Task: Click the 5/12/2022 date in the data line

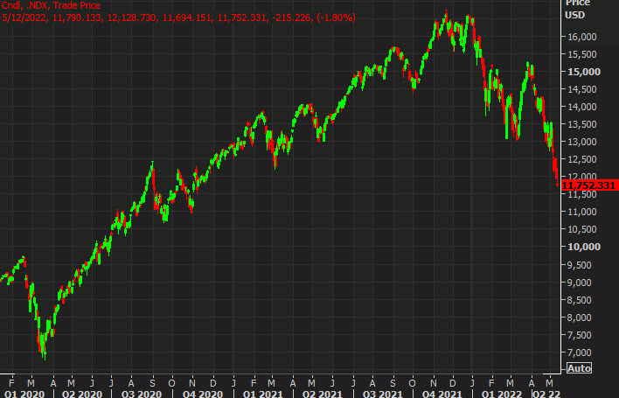Action: [x=24, y=17]
